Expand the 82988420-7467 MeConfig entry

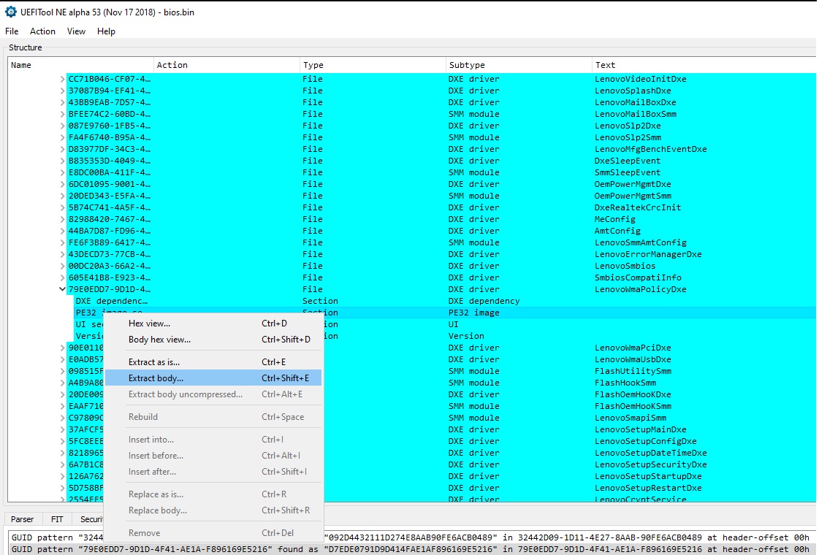tap(62, 219)
